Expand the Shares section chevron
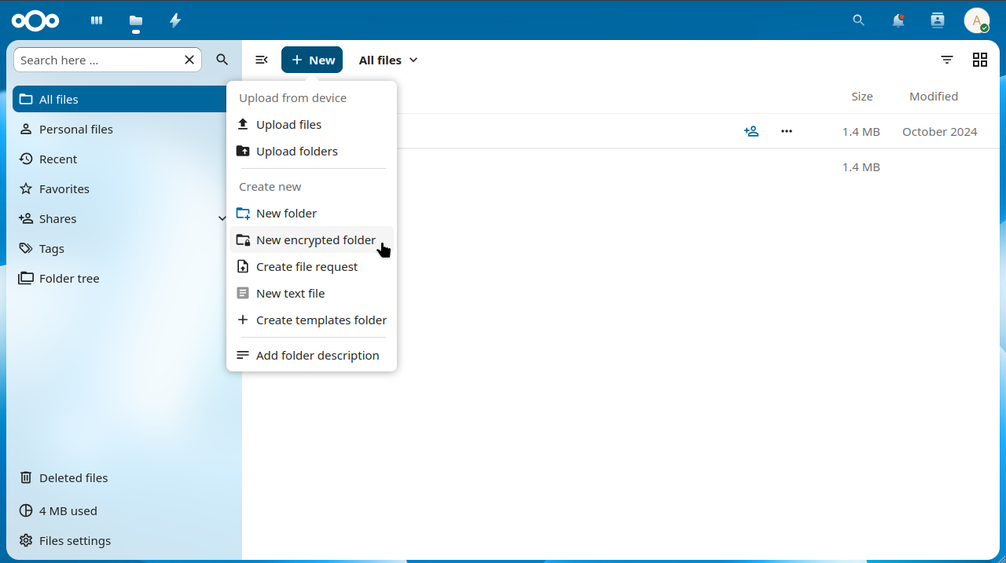The image size is (1006, 563). click(x=222, y=218)
